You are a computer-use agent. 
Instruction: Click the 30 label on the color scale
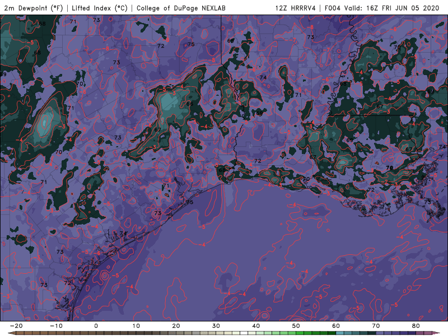[x=216, y=326]
